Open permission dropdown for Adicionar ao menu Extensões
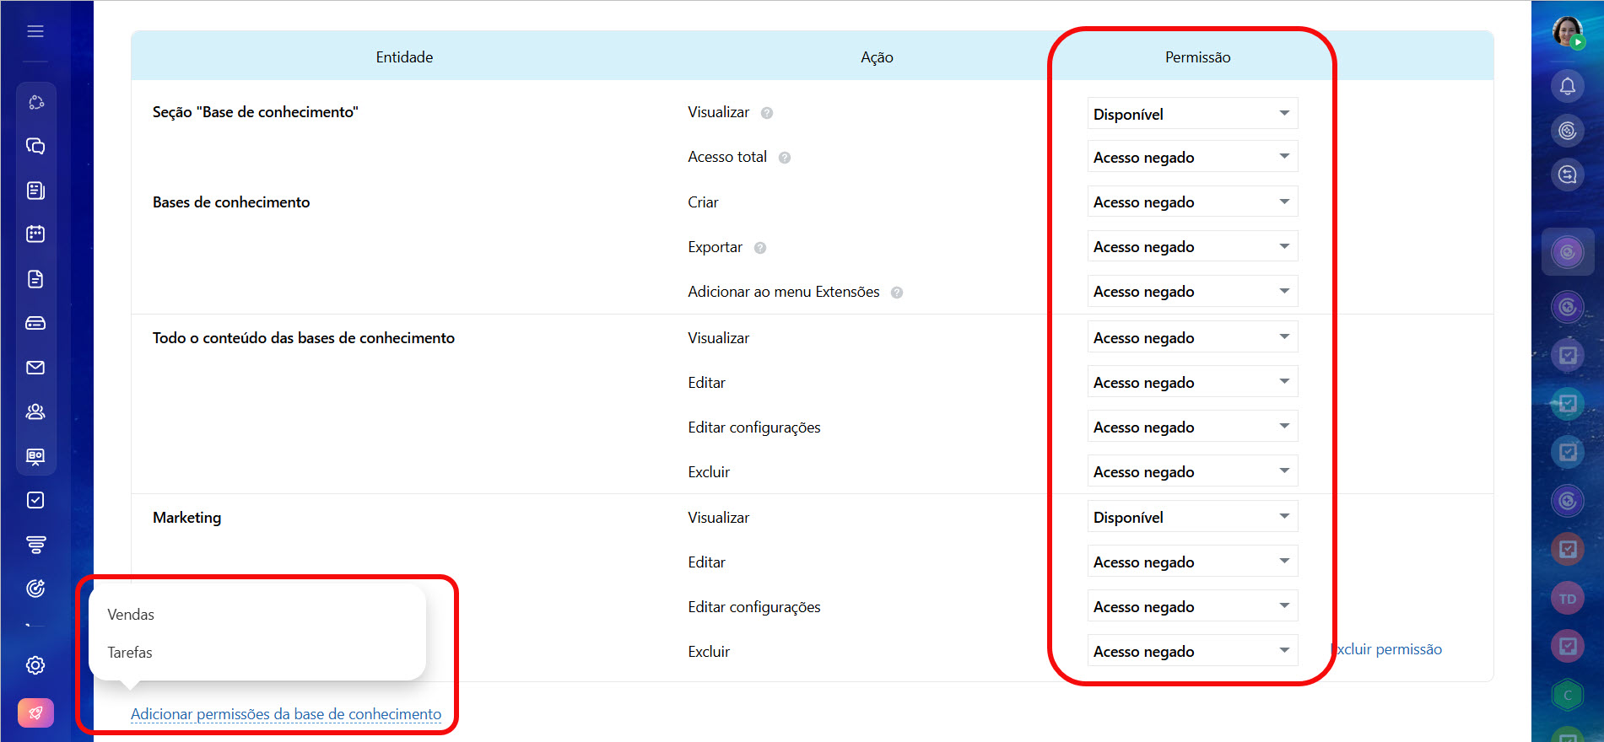The width and height of the screenshot is (1604, 742). (x=1191, y=292)
